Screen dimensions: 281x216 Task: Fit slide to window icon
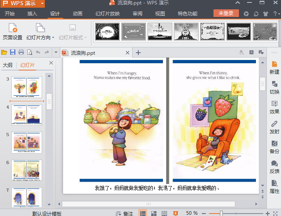click(275, 214)
